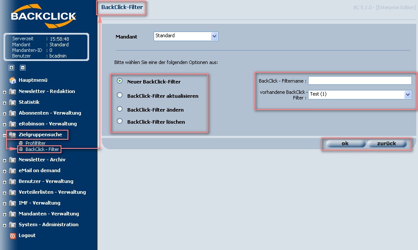The width and height of the screenshot is (418, 250).
Task: Click the BackClick-Filter page heading
Action: (122, 7)
